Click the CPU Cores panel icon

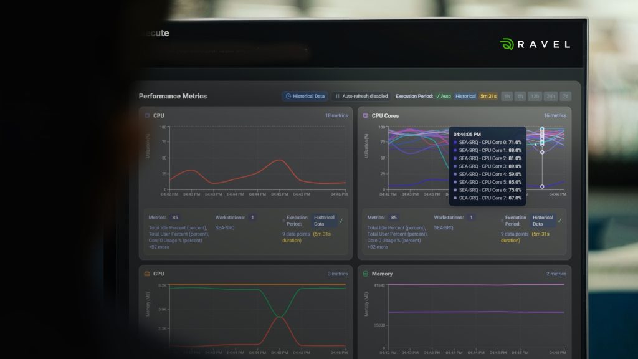(x=366, y=115)
